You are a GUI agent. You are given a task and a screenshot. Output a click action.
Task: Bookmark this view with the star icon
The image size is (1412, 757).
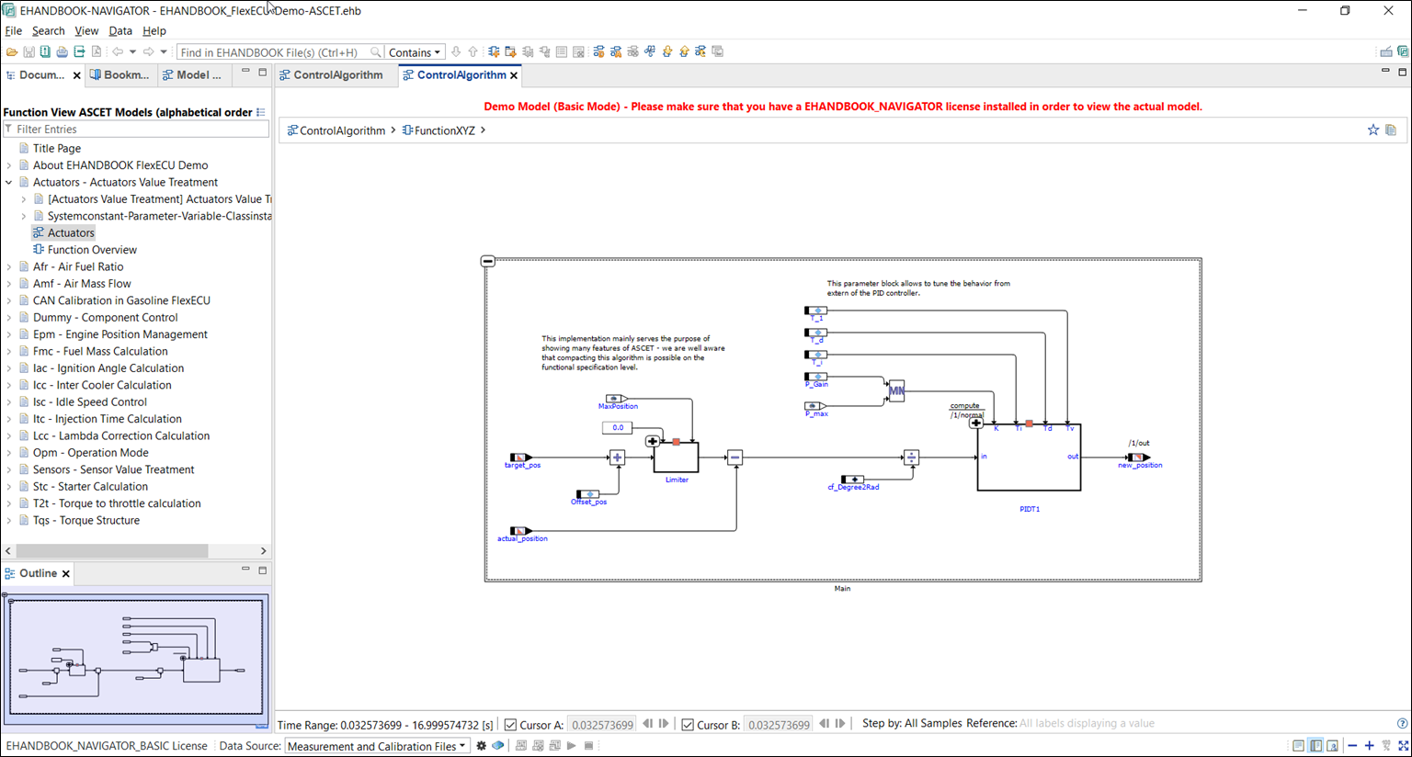[x=1372, y=130]
